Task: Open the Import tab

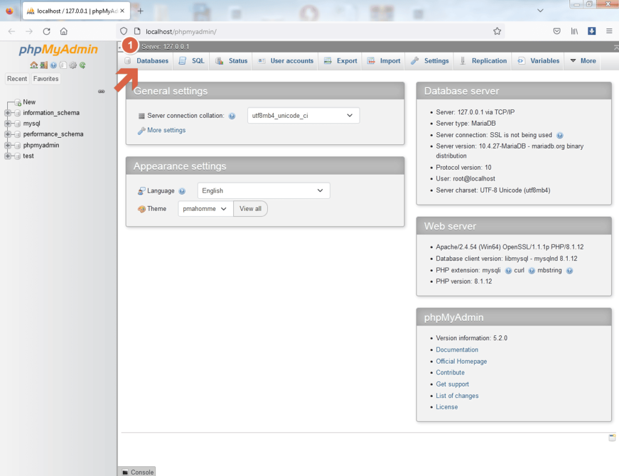Action: tap(384, 61)
